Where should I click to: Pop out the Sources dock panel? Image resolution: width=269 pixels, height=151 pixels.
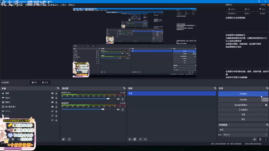point(58,88)
